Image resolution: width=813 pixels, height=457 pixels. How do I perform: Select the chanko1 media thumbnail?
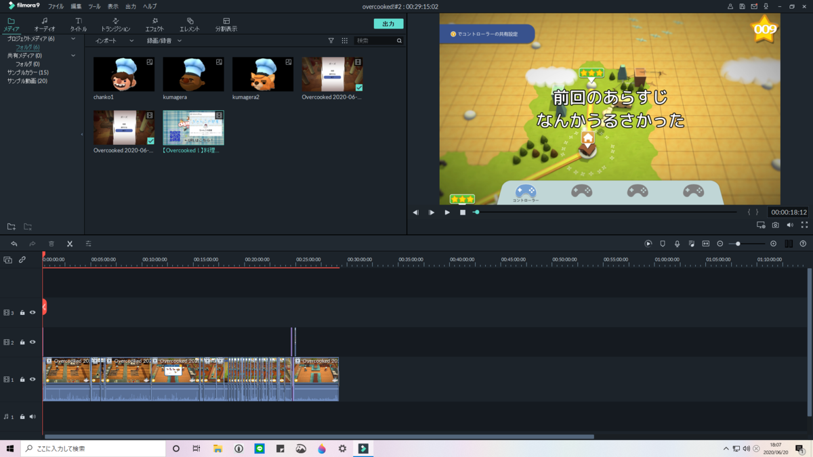(x=124, y=74)
